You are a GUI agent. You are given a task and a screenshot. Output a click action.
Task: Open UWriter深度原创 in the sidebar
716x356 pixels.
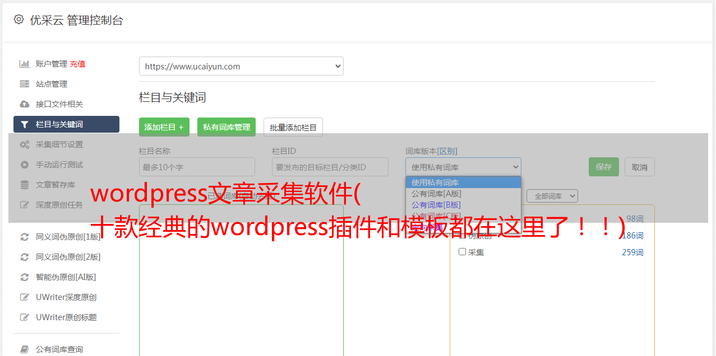tap(66, 297)
